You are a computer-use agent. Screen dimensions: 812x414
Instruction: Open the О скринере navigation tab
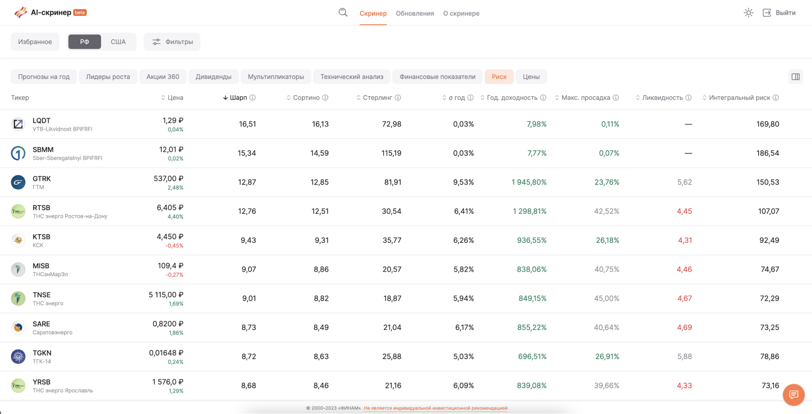tap(461, 13)
